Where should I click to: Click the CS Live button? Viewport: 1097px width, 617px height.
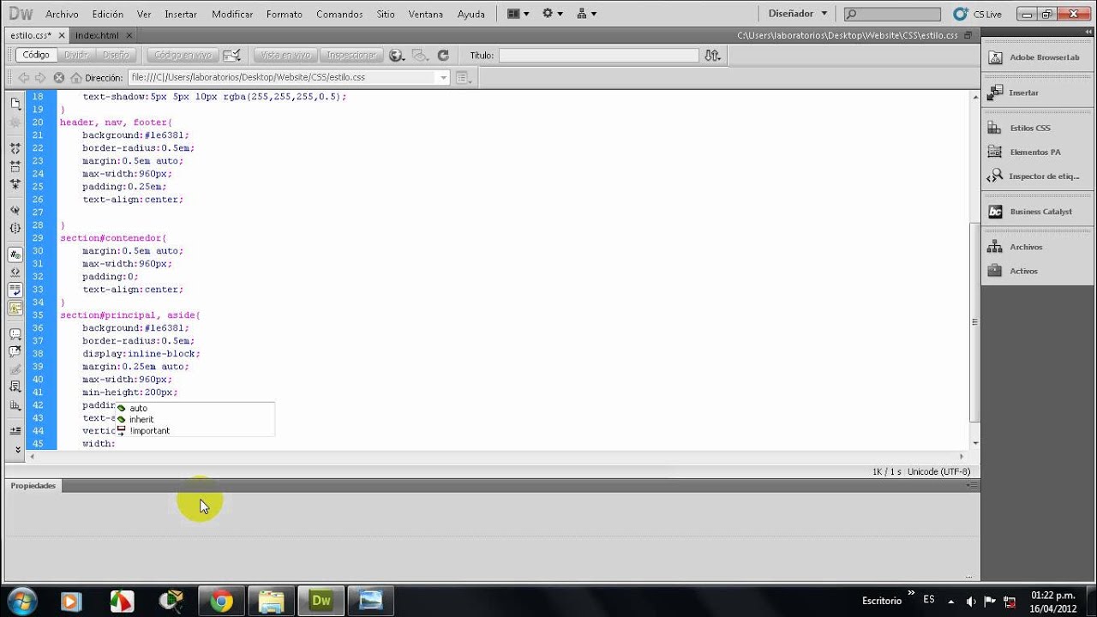(x=978, y=14)
